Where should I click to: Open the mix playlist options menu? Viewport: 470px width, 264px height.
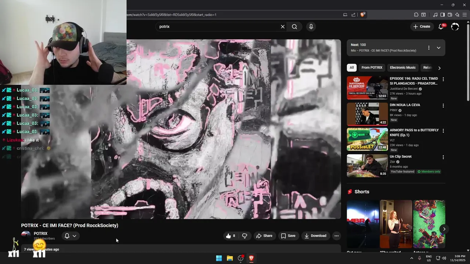click(x=429, y=48)
